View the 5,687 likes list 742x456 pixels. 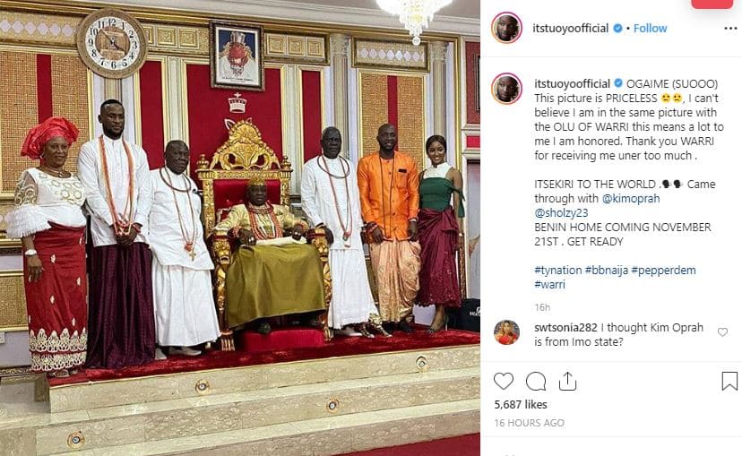click(x=521, y=404)
